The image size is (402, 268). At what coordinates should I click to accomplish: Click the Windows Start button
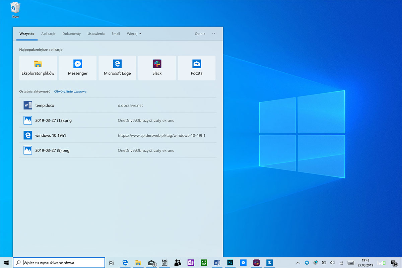[x=6, y=263]
